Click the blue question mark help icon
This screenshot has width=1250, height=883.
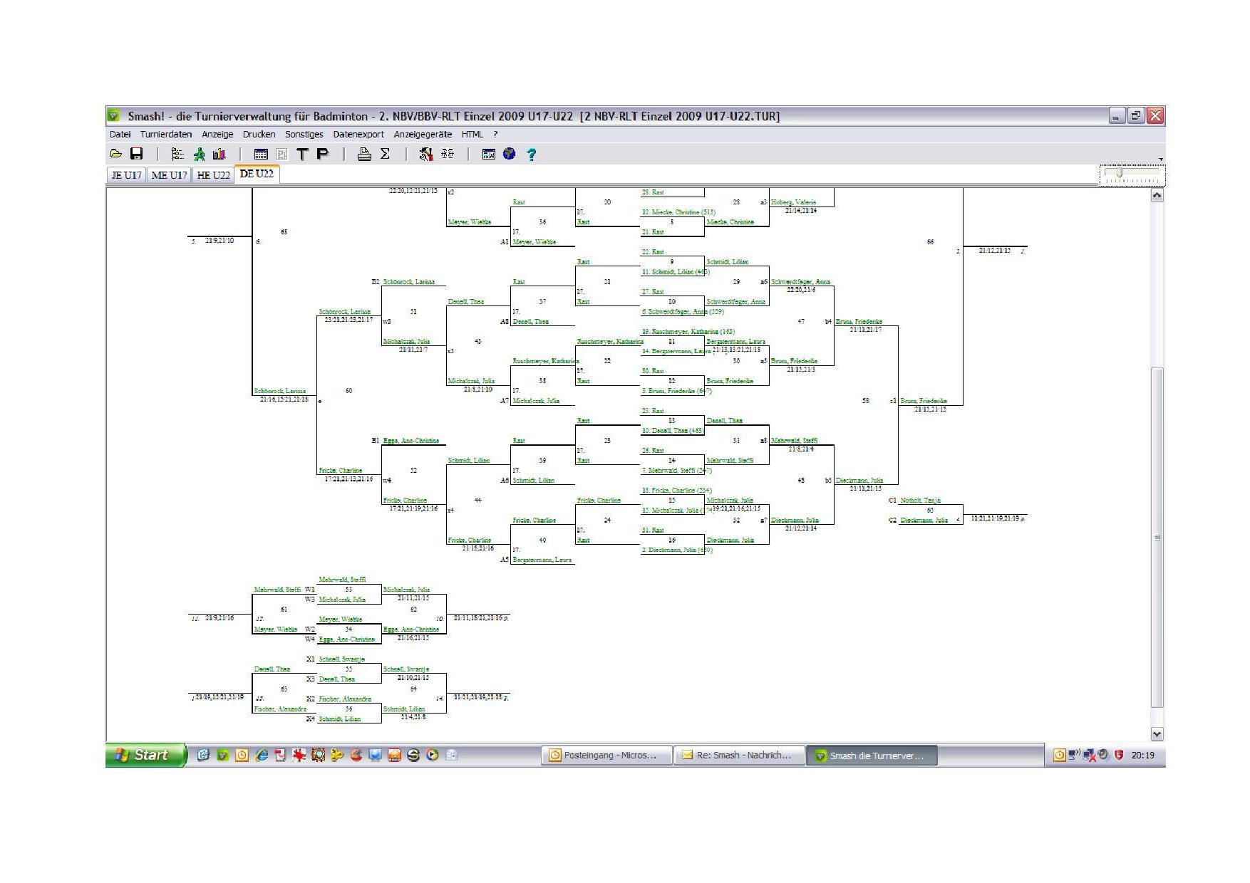pos(531,154)
